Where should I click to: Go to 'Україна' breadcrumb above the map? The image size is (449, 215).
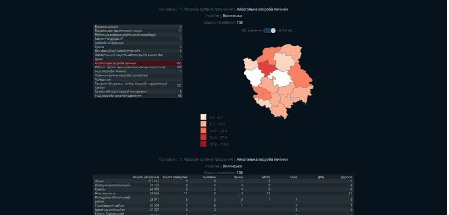(x=212, y=16)
